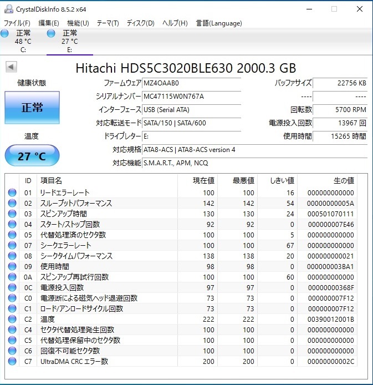Select the C: drive status circle
Screen dimensions: 373x385
(4, 33)
